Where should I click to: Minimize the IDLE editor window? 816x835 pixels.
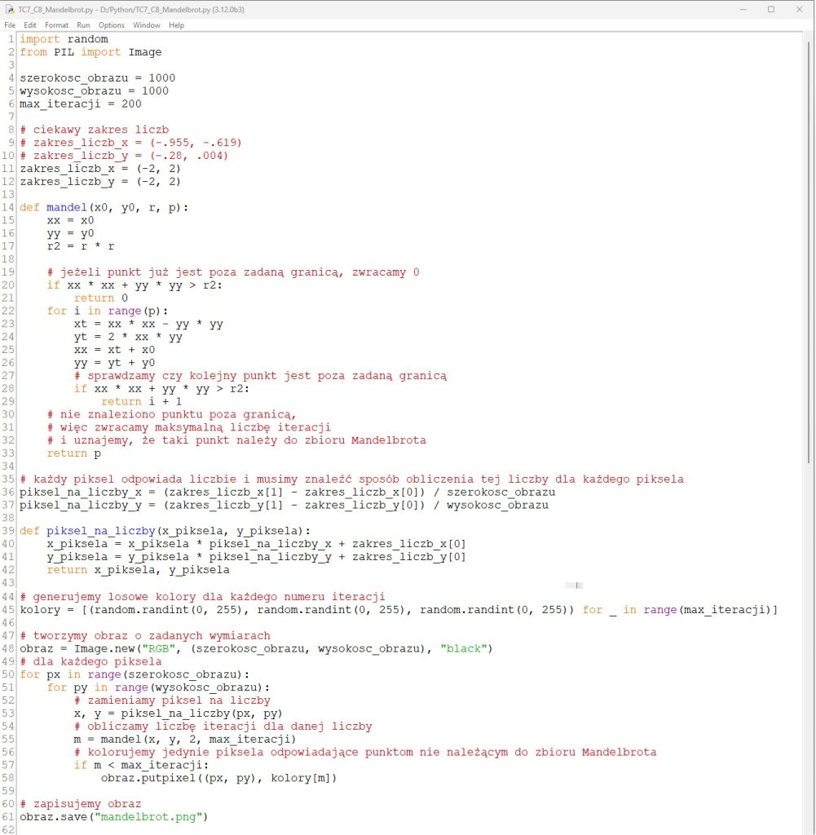point(743,10)
